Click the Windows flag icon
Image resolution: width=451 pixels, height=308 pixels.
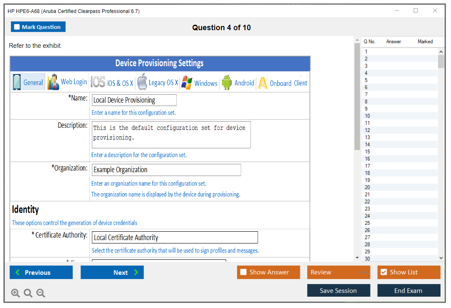187,83
